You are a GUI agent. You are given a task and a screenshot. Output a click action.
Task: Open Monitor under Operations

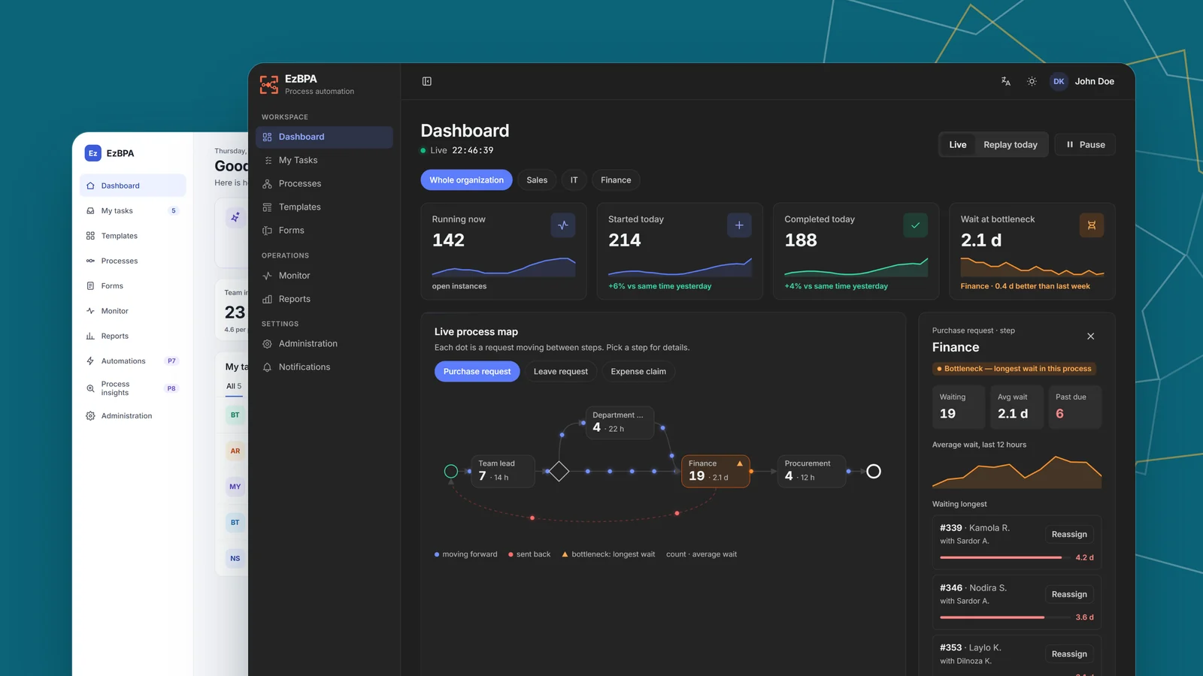point(324,276)
